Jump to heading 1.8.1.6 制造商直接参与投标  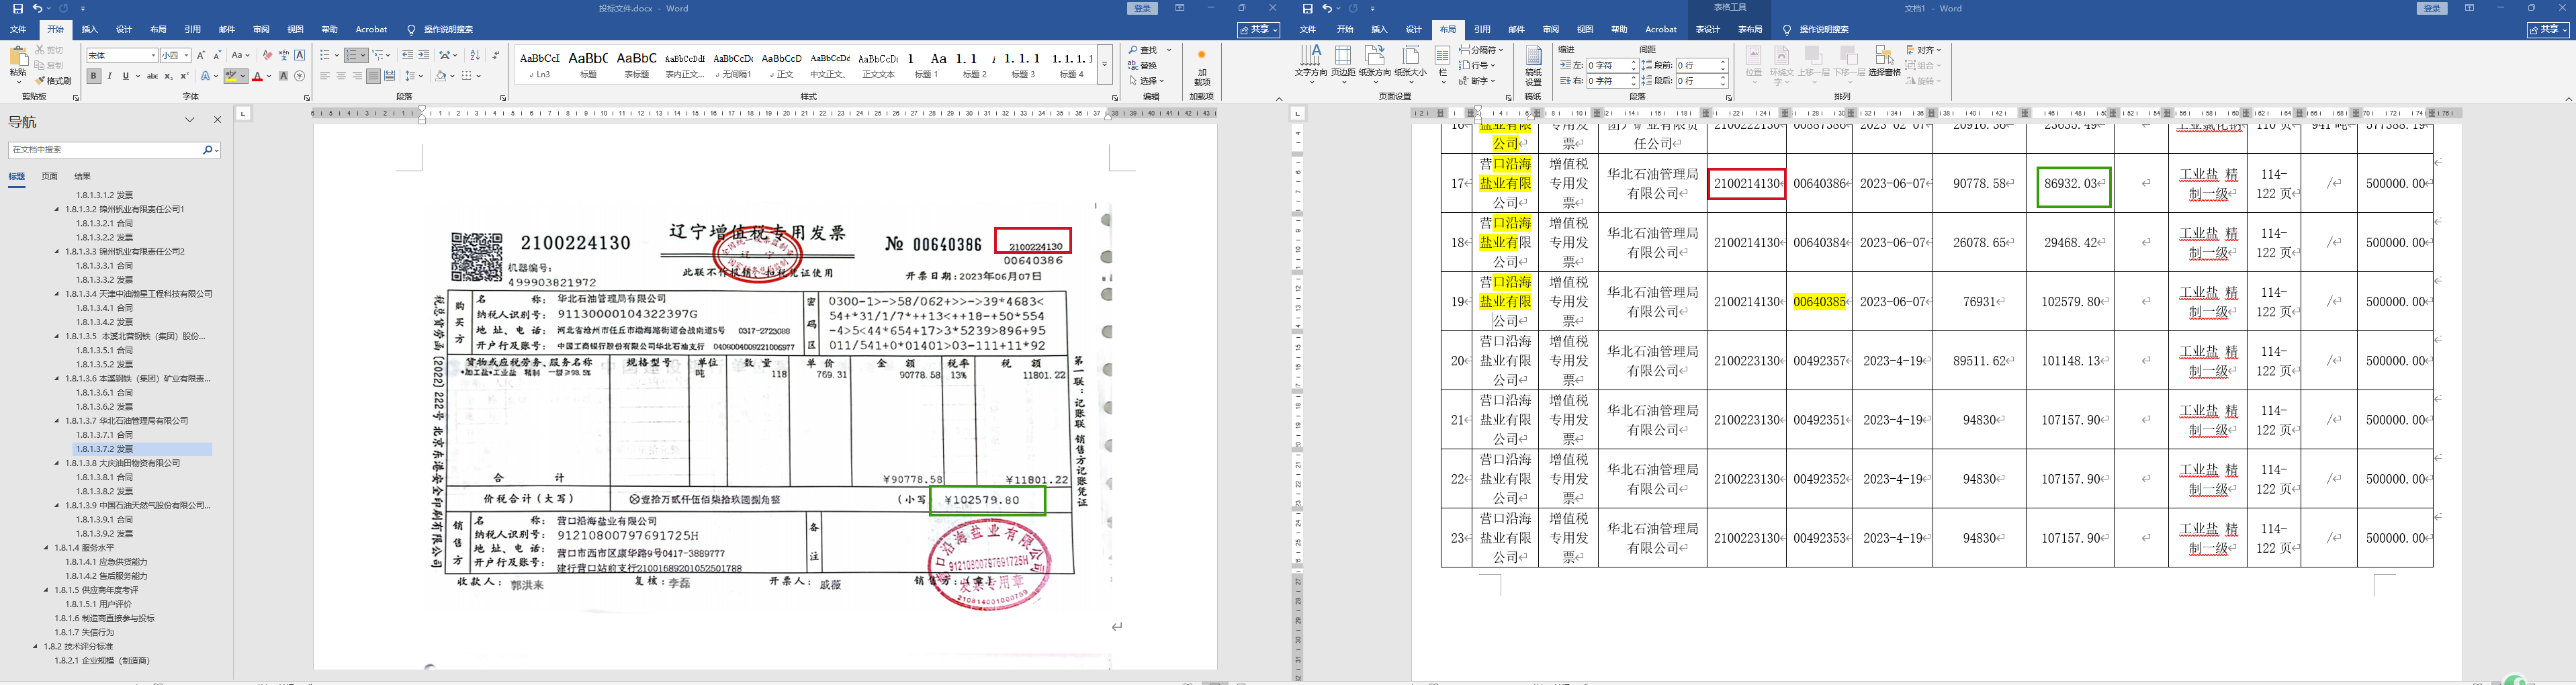[x=104, y=618]
